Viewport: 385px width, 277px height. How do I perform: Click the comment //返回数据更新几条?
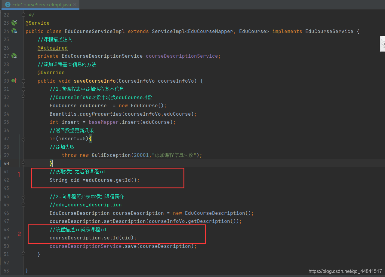point(72,130)
